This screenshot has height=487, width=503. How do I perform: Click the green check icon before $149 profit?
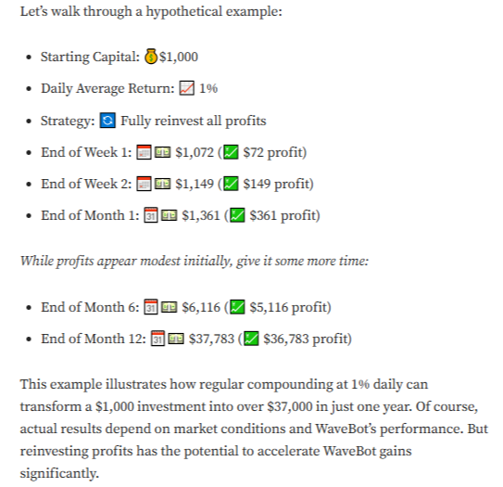pos(231,184)
